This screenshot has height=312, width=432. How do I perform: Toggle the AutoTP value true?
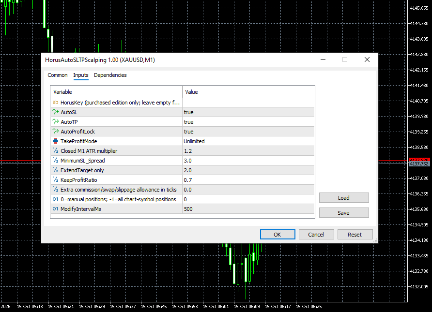coord(248,122)
